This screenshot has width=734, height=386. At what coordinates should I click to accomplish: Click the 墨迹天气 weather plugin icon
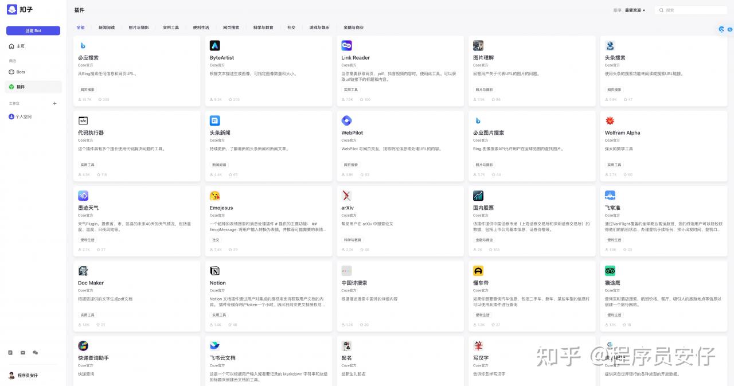click(x=83, y=196)
